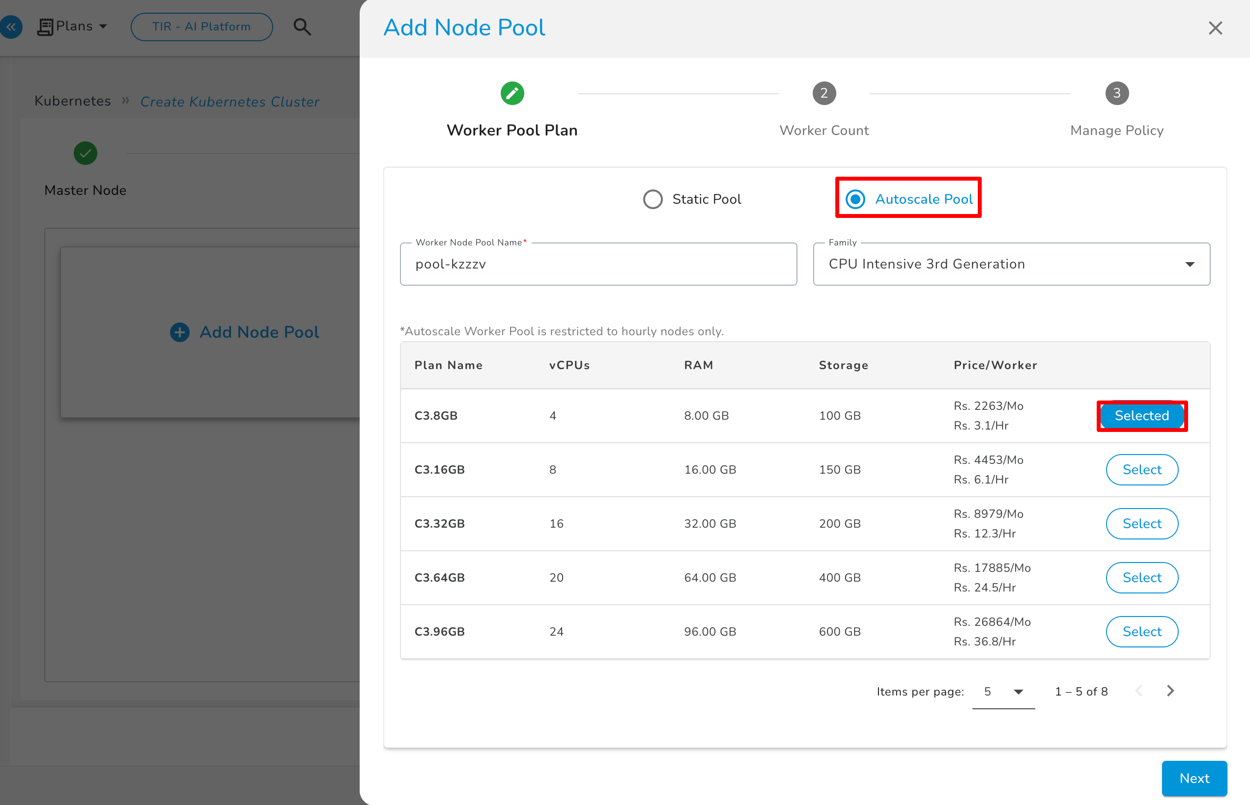
Task: Select the C3.96GB plan
Action: pos(1142,631)
